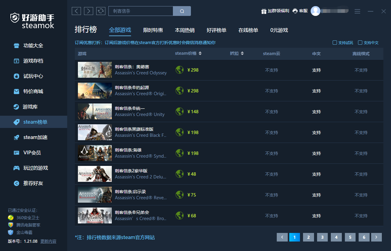391x251 pixels.
Task: Open the hamburger menu icon
Action: click(357, 11)
